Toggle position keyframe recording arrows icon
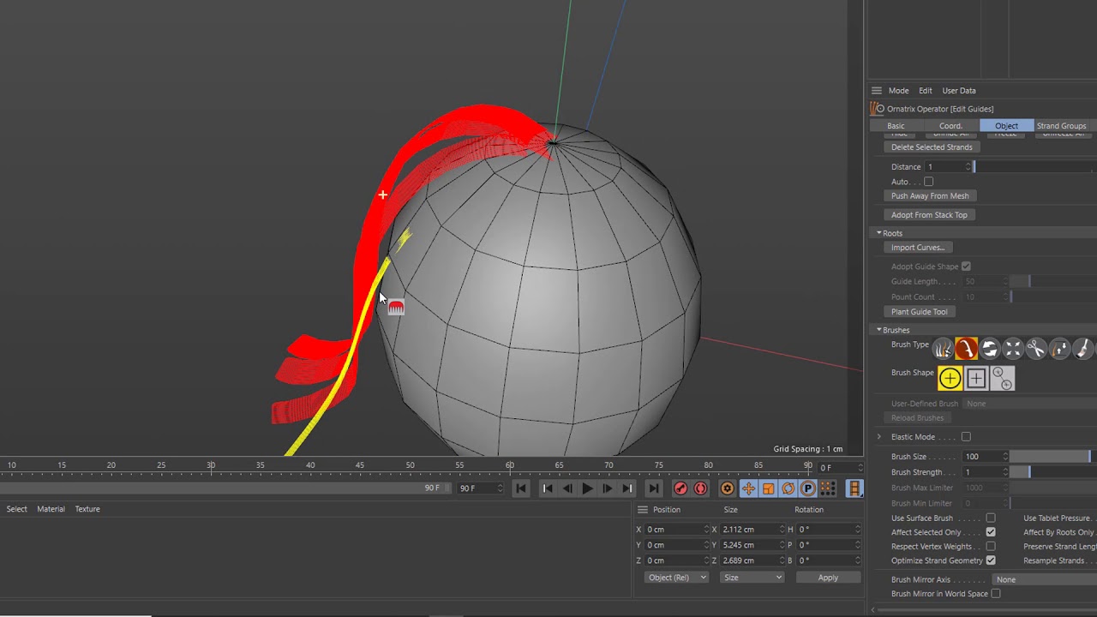 (748, 488)
